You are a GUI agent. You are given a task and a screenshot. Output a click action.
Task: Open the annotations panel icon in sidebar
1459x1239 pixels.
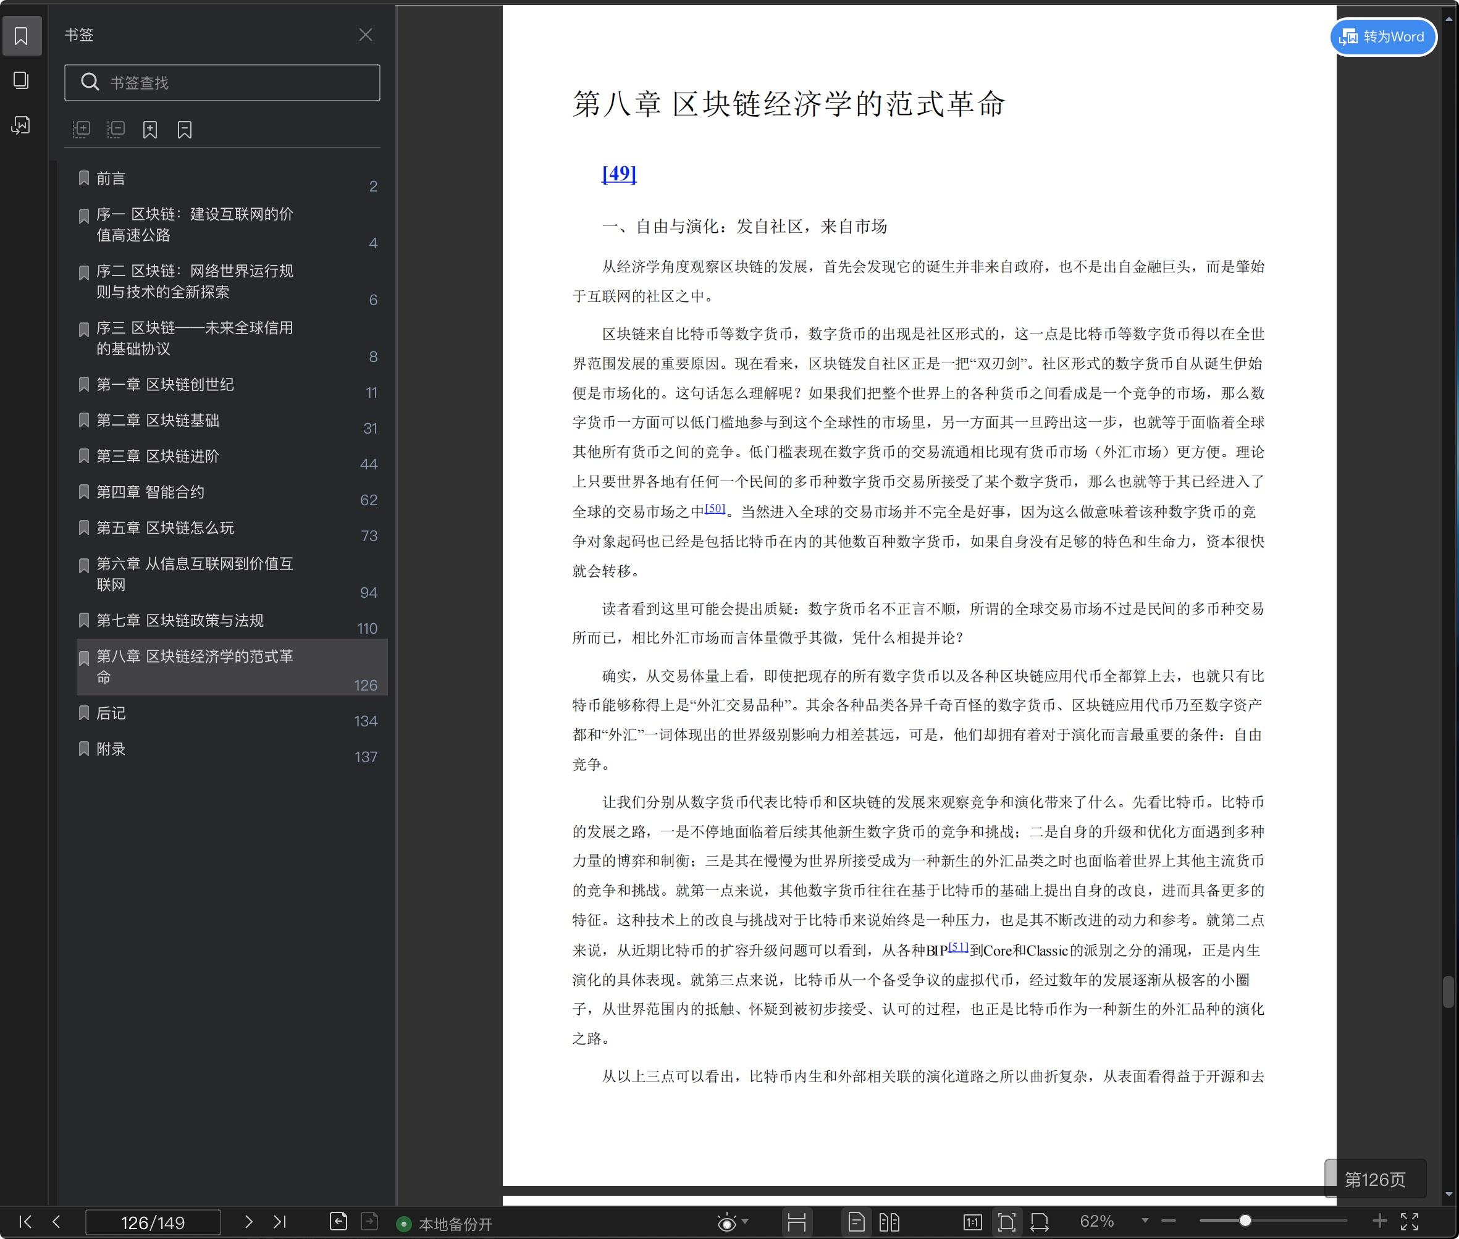click(x=22, y=125)
